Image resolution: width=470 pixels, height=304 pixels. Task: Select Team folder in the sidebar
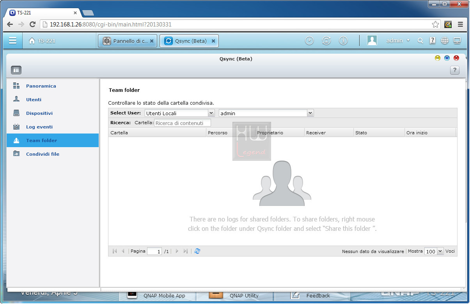click(x=53, y=141)
